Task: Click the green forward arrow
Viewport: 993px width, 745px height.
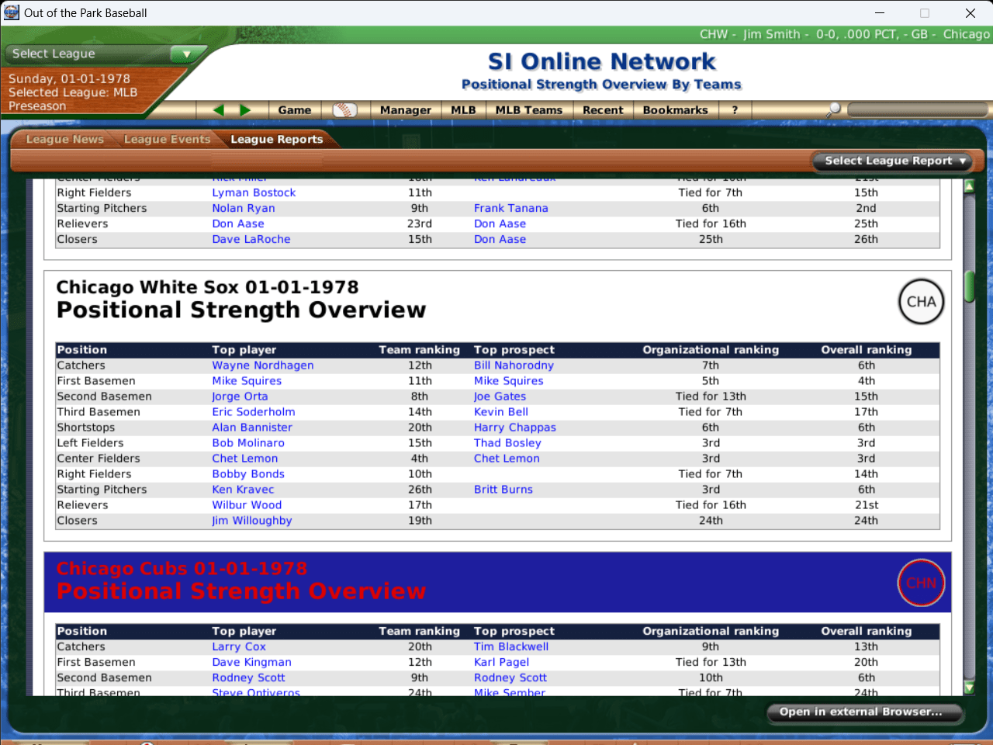Action: [x=246, y=110]
